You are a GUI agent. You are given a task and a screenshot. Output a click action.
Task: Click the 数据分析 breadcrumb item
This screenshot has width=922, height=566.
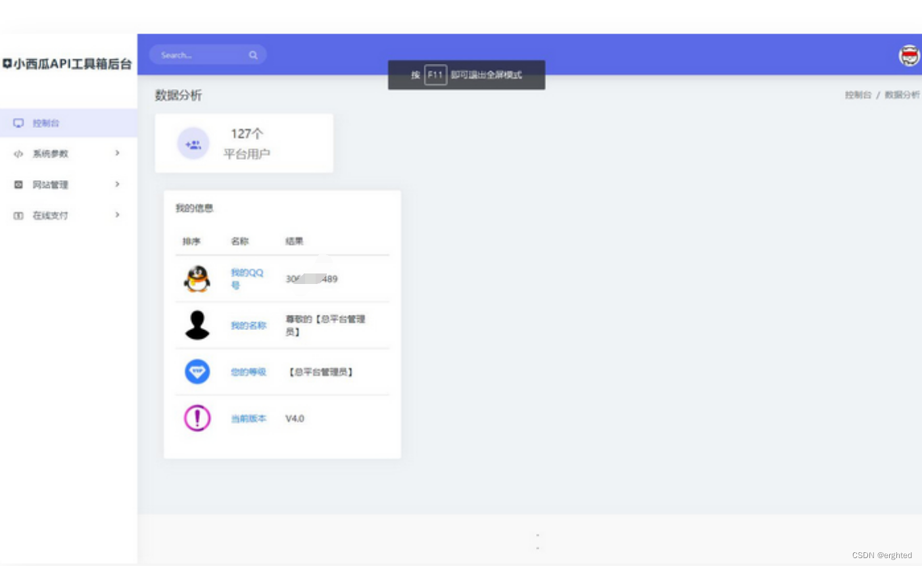click(x=902, y=95)
